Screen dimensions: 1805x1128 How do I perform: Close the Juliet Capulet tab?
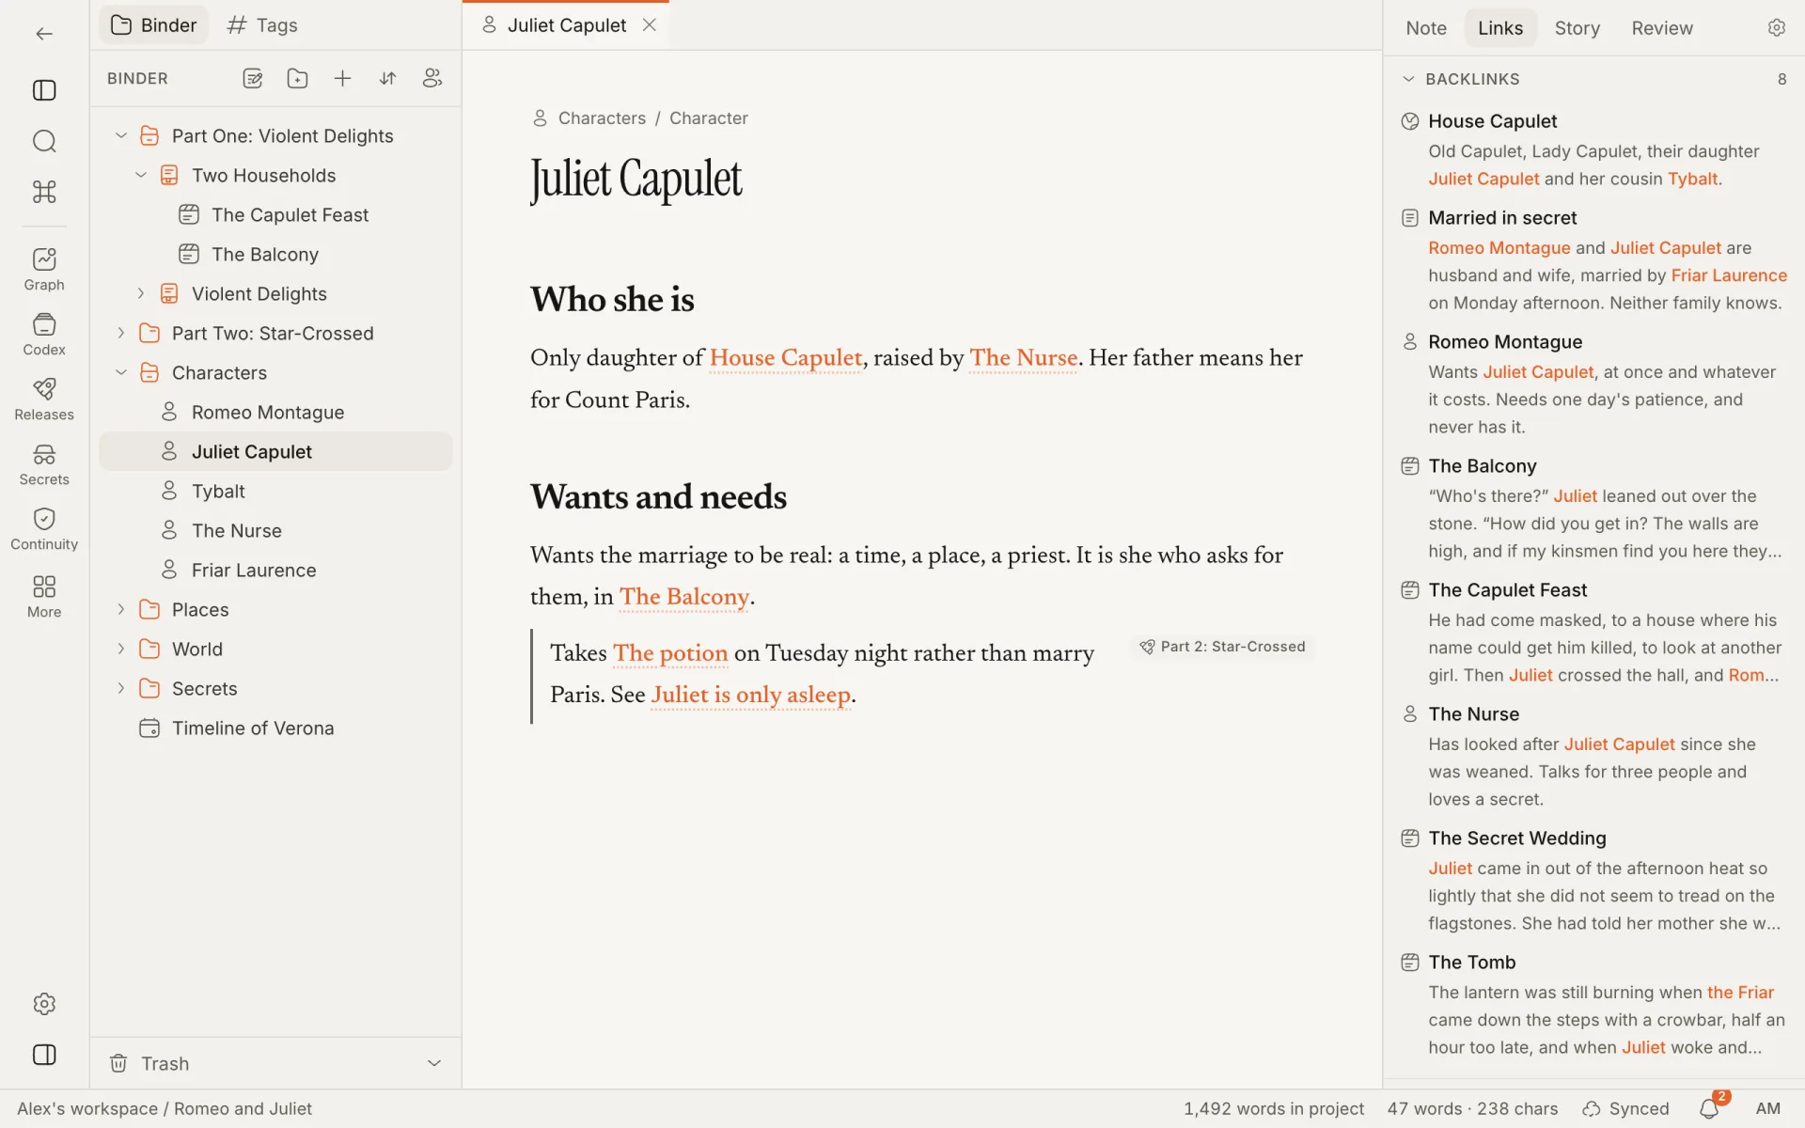click(x=649, y=25)
